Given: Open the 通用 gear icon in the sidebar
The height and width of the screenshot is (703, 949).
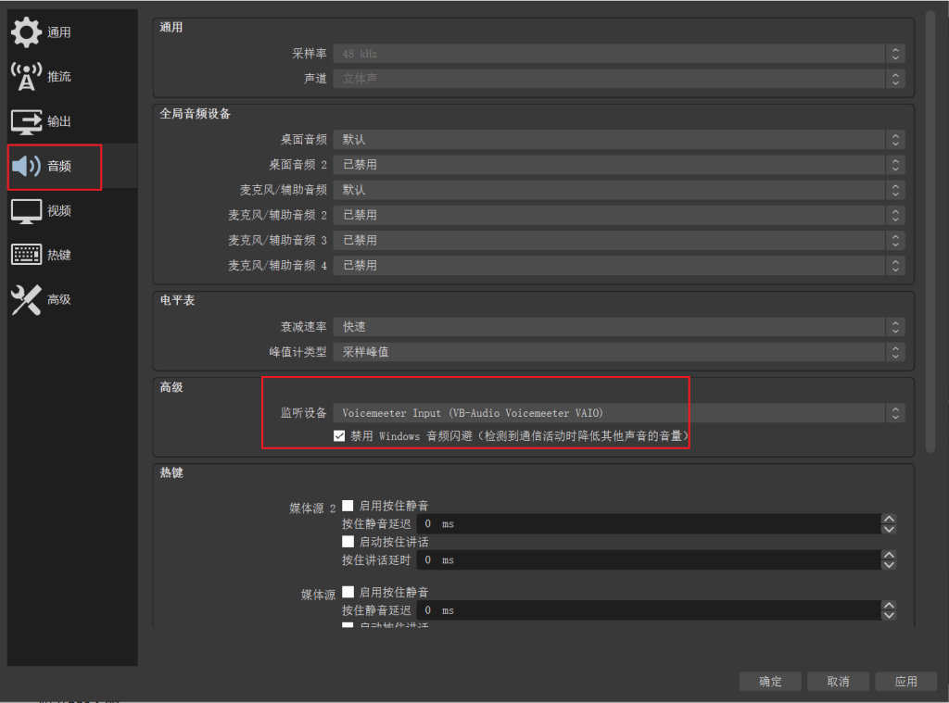Looking at the screenshot, I should (x=26, y=32).
